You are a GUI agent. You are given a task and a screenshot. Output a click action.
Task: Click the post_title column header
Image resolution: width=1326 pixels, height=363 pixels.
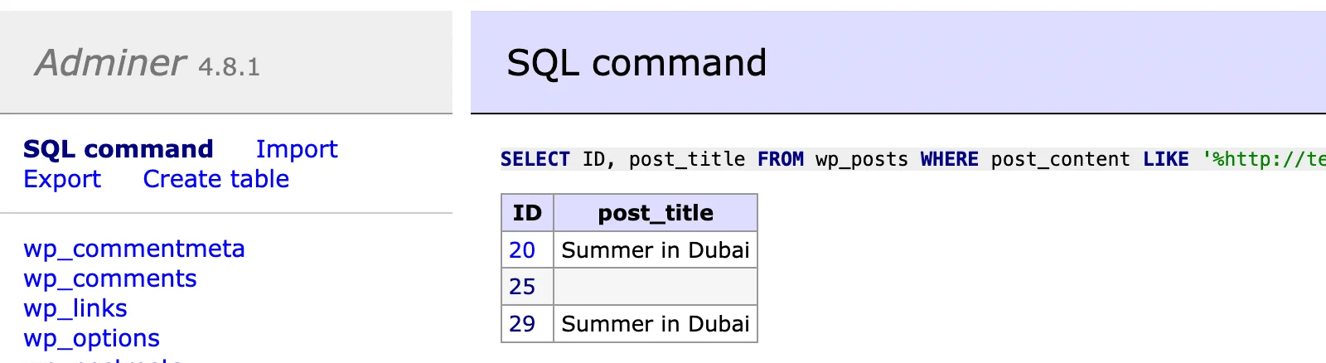click(656, 213)
